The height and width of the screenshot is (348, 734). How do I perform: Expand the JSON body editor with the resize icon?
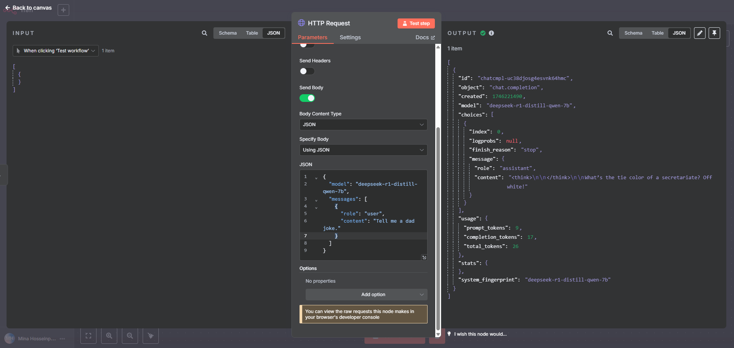[424, 257]
